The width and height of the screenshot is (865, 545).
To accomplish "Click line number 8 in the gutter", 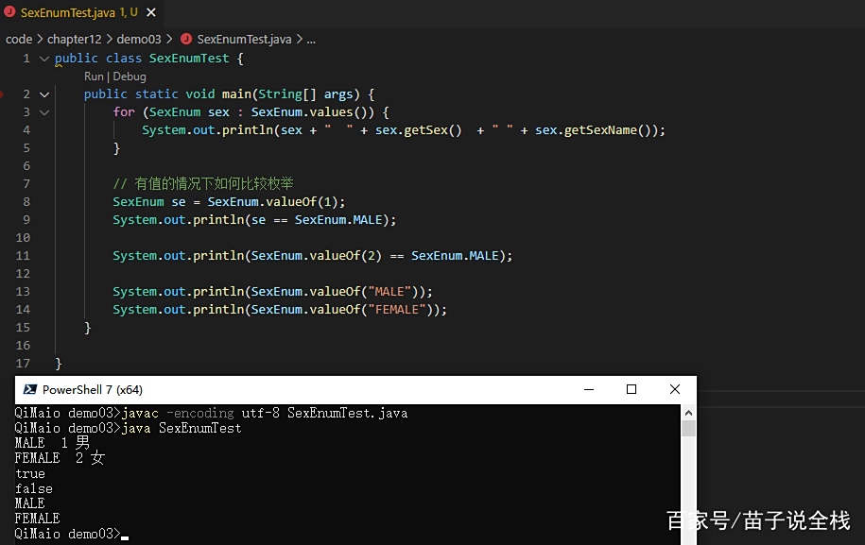I will [x=26, y=202].
